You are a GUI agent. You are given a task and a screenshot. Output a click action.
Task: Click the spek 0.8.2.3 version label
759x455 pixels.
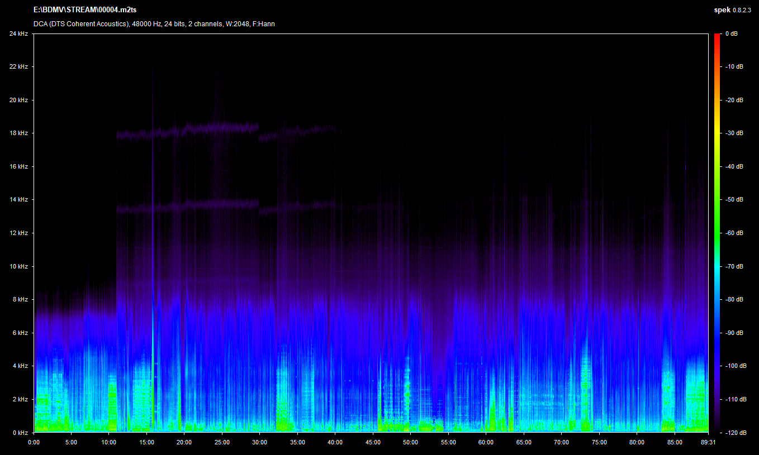(x=734, y=10)
